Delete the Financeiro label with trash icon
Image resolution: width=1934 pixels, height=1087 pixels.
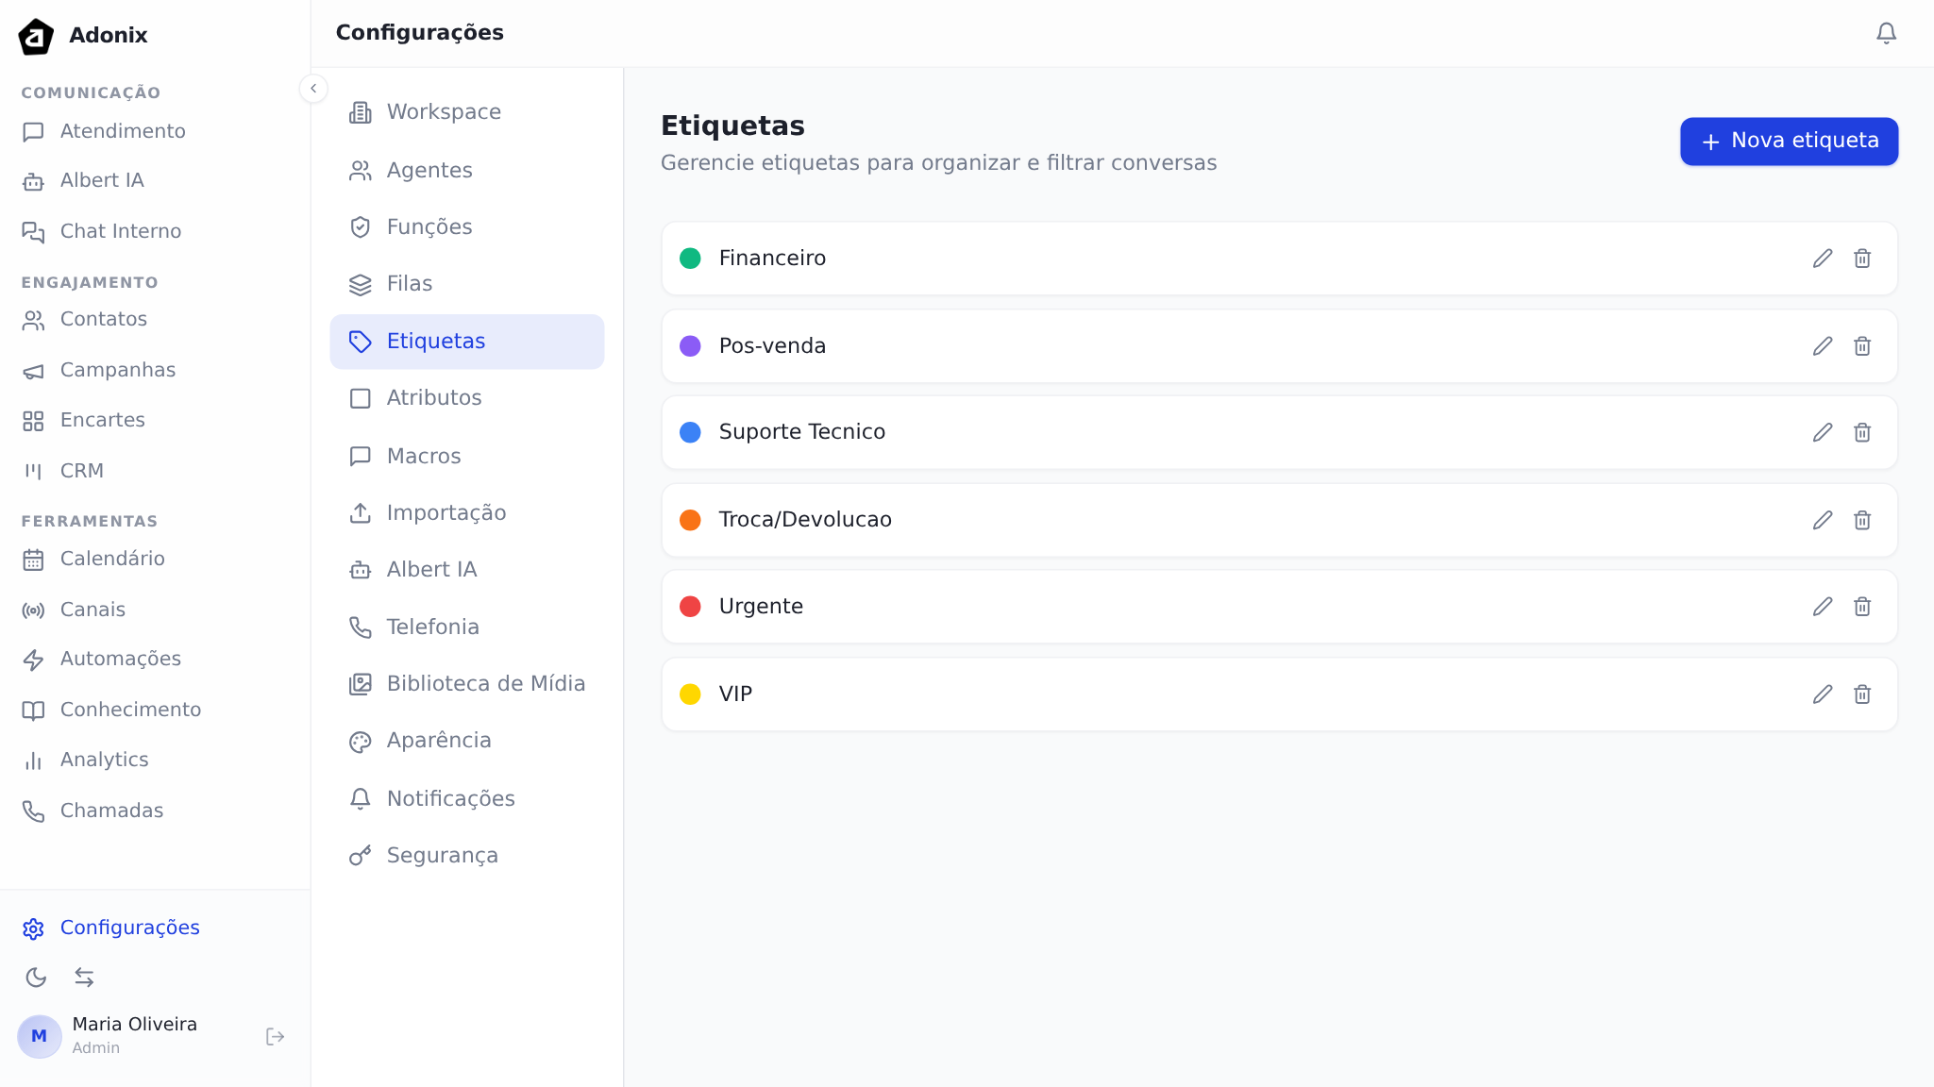[x=1862, y=259]
